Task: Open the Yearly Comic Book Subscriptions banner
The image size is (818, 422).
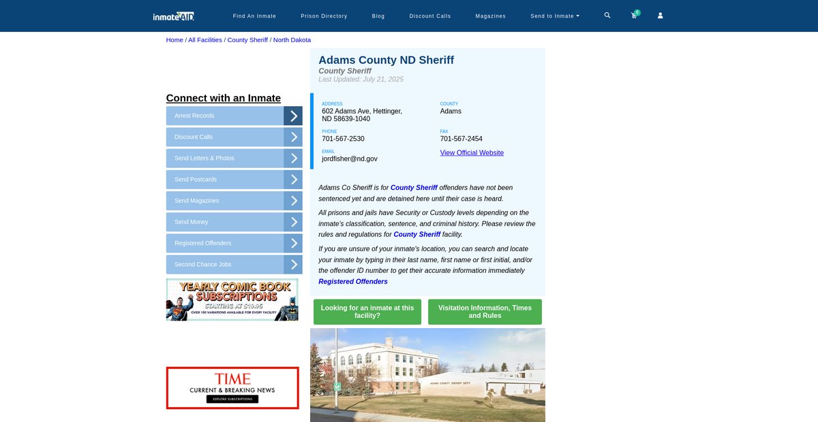Action: tap(232, 299)
